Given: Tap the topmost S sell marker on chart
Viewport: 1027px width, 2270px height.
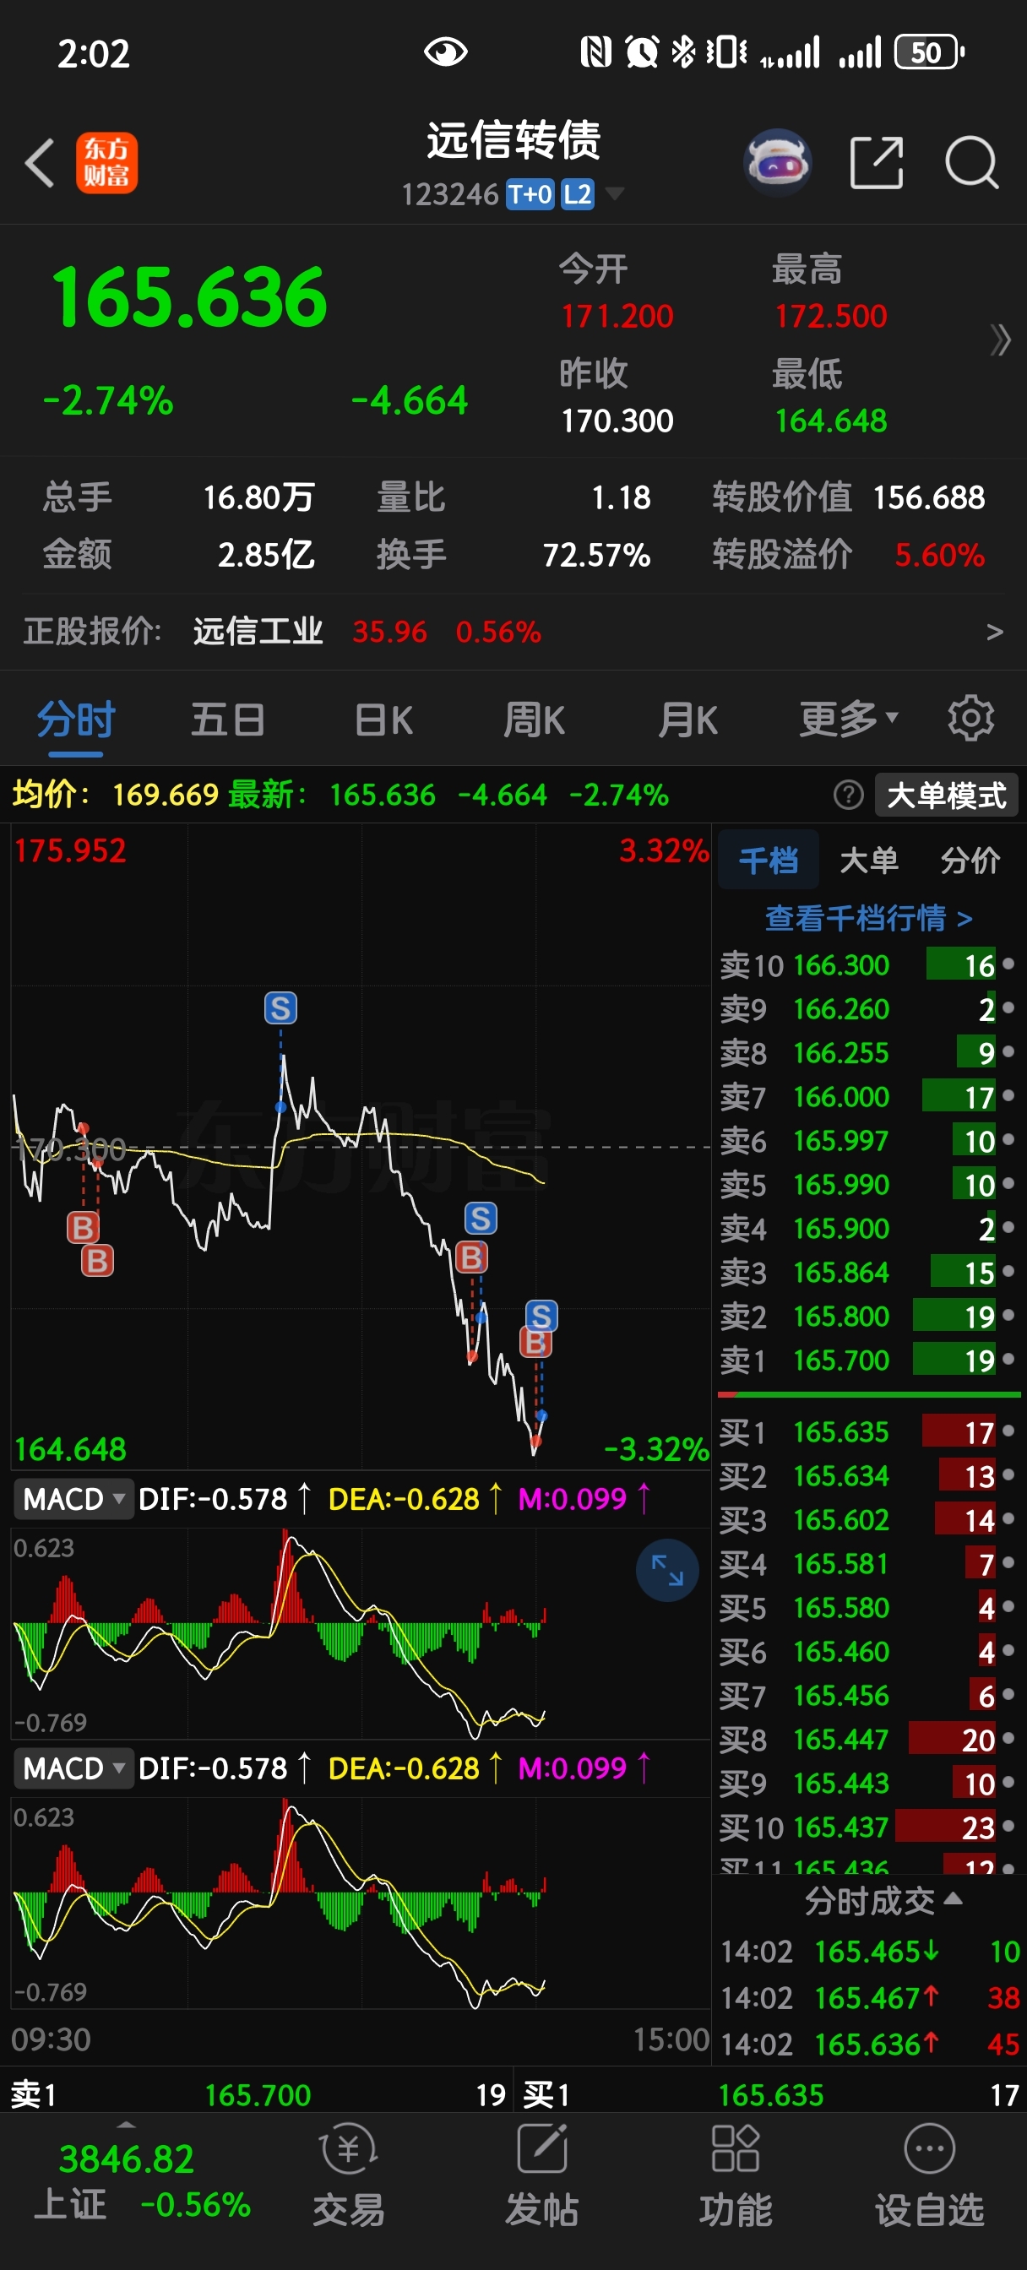Looking at the screenshot, I should click(280, 1008).
